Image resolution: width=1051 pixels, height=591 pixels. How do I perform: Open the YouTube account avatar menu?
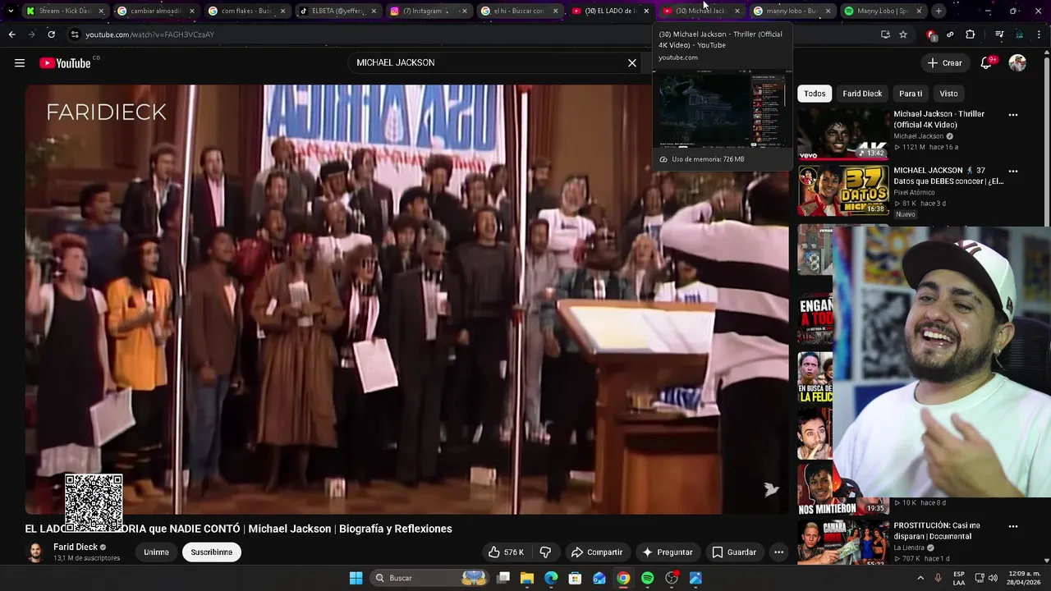coord(1017,63)
